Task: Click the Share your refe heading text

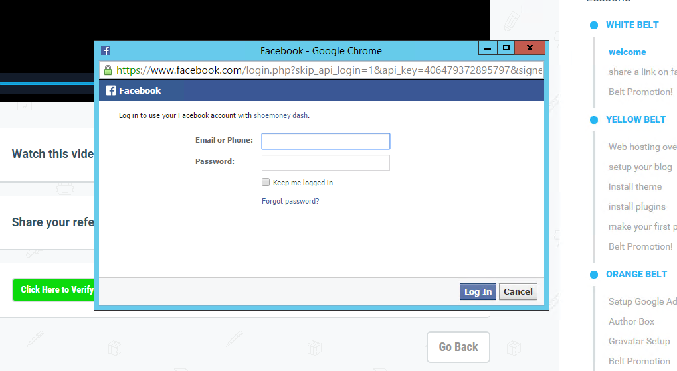Action: [x=52, y=222]
